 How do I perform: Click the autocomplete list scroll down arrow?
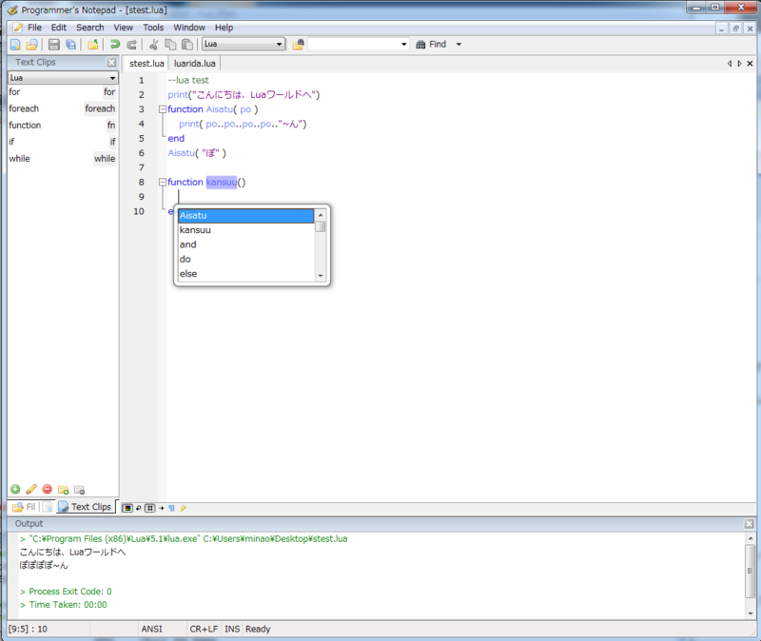(x=321, y=276)
